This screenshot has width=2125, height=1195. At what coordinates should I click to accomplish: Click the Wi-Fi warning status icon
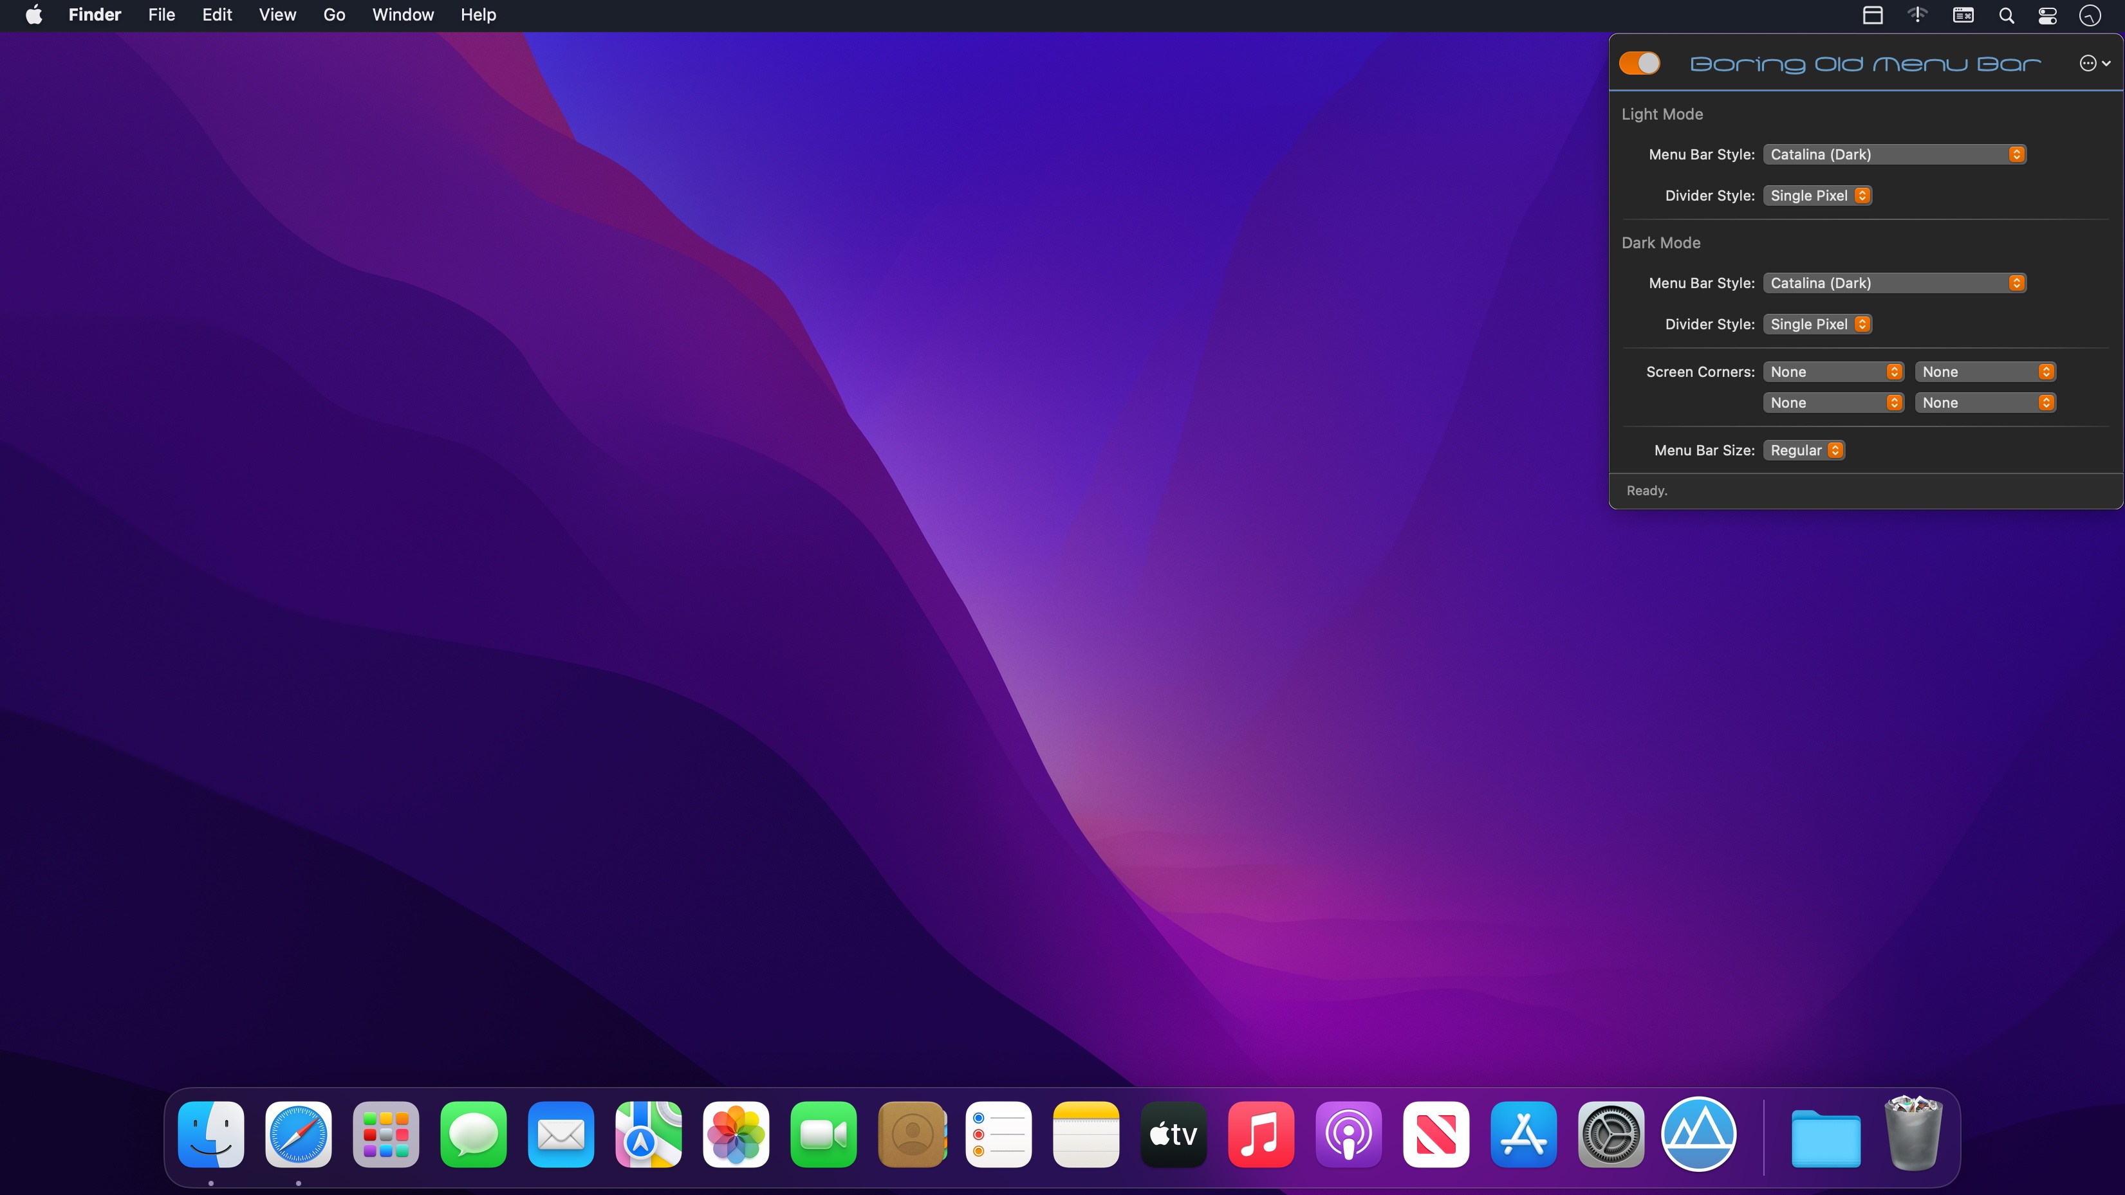(1918, 15)
